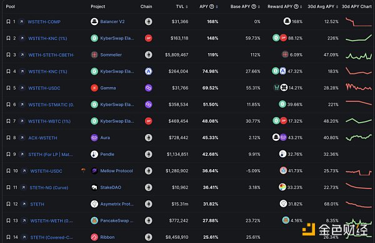
Task: Click the 30d APY chart for WSTETH-USDC Gamma
Action: coord(359,87)
